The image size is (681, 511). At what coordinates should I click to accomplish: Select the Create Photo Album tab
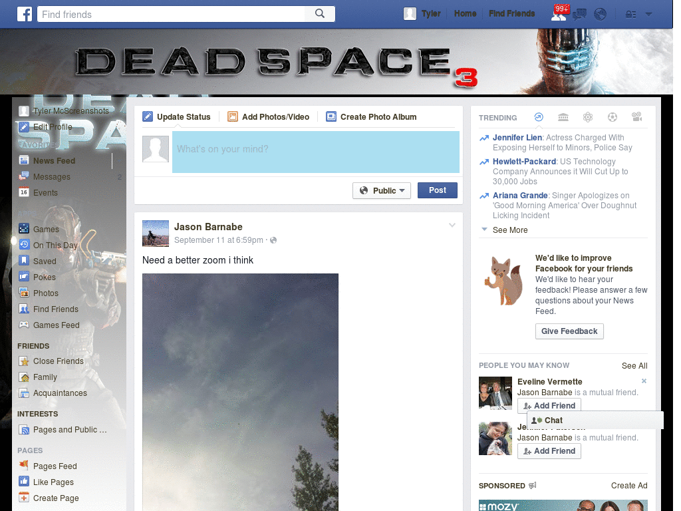371,117
